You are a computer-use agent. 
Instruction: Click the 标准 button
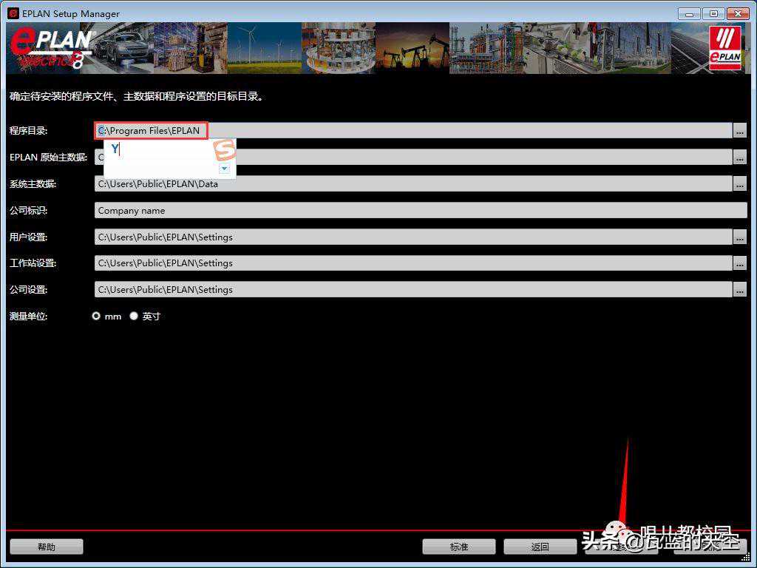(459, 547)
